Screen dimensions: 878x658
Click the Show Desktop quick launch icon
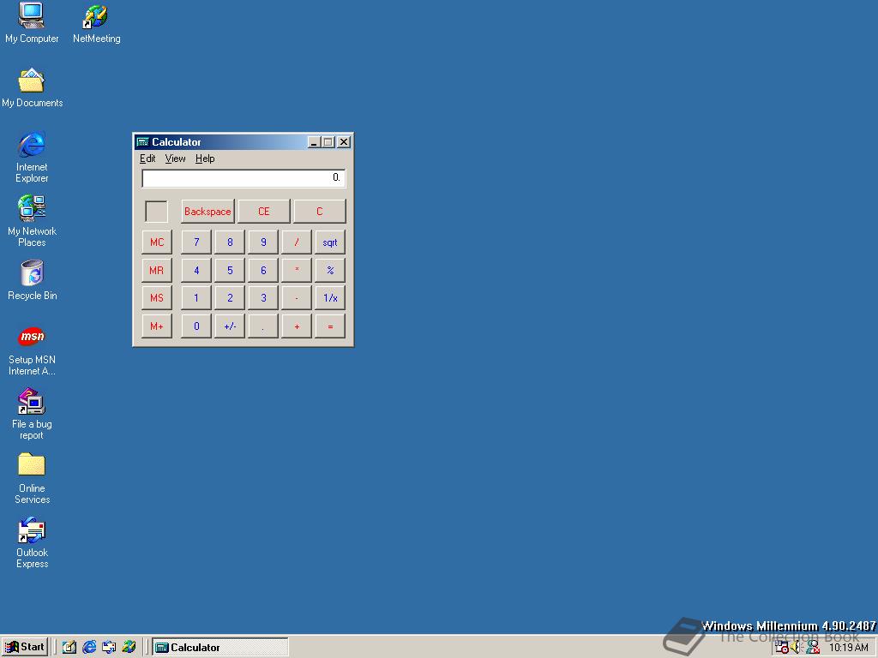coord(69,648)
